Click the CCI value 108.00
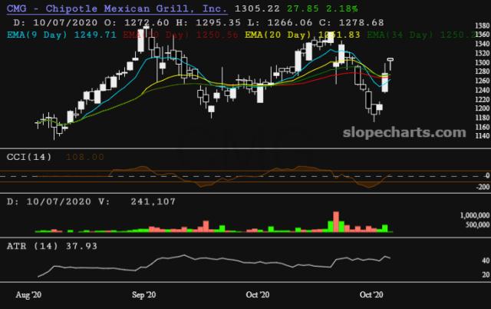 pyautogui.click(x=83, y=156)
